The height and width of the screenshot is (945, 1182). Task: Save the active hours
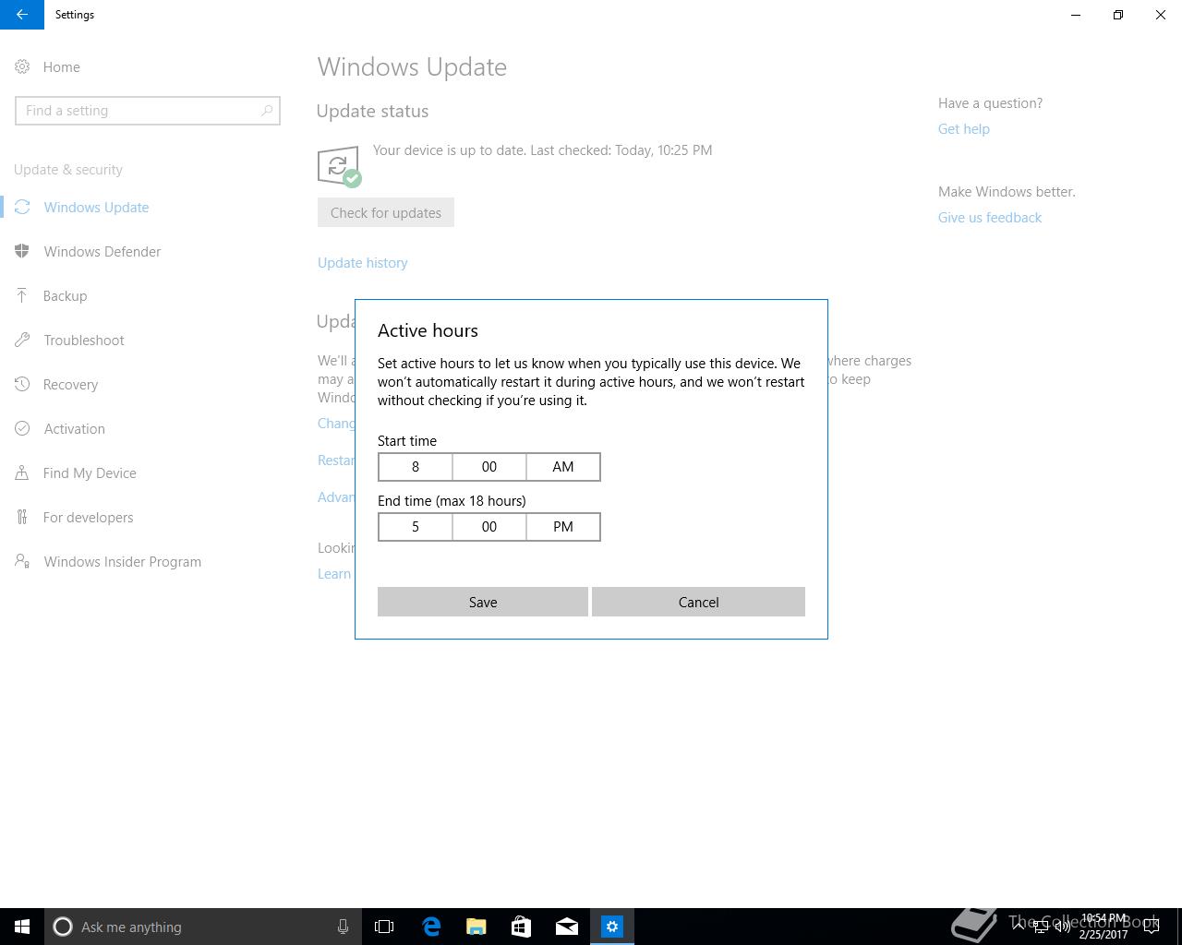click(x=483, y=602)
